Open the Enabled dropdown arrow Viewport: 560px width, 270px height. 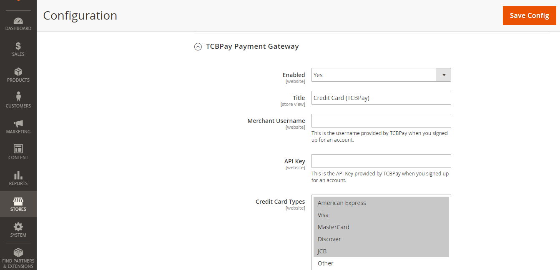(444, 75)
